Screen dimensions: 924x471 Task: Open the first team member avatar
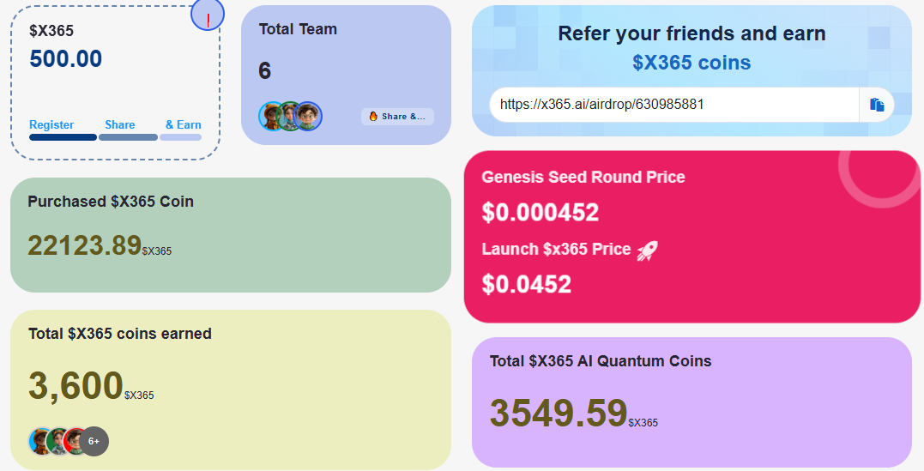[x=272, y=116]
